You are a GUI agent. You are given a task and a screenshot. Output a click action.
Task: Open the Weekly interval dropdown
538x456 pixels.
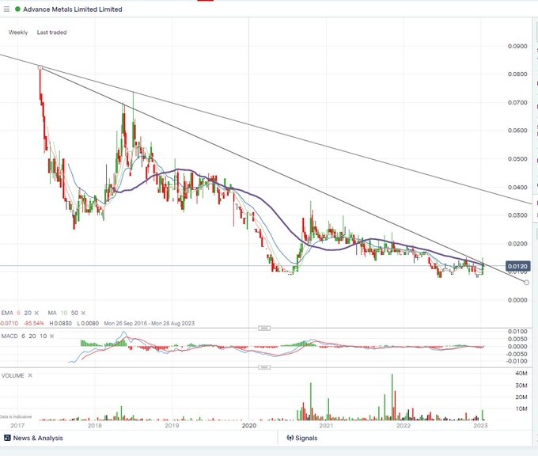[18, 32]
